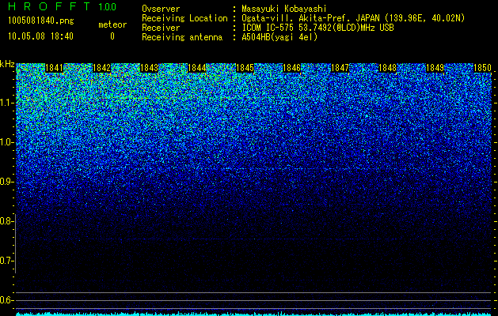Click the Receiving antenna label
498x316 pixels.
(x=182, y=37)
